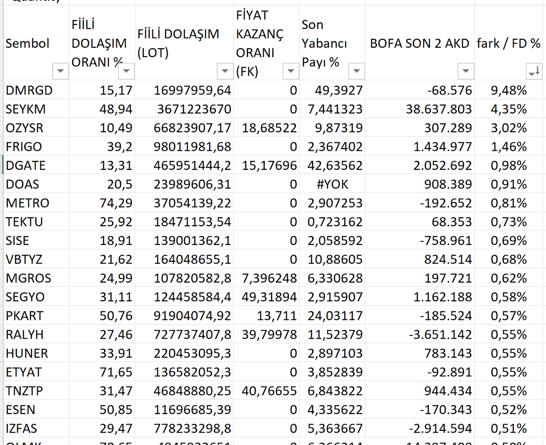546x445 pixels.
Task: Select the FRIGO symbol cell
Action: 36,147
